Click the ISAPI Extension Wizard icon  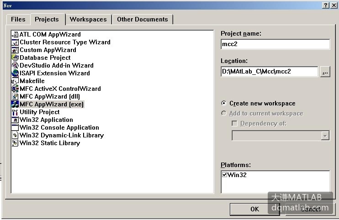click(x=15, y=73)
